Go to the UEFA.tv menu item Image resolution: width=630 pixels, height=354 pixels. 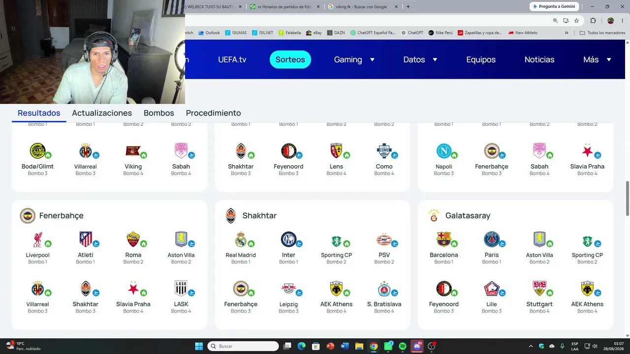[x=232, y=59]
